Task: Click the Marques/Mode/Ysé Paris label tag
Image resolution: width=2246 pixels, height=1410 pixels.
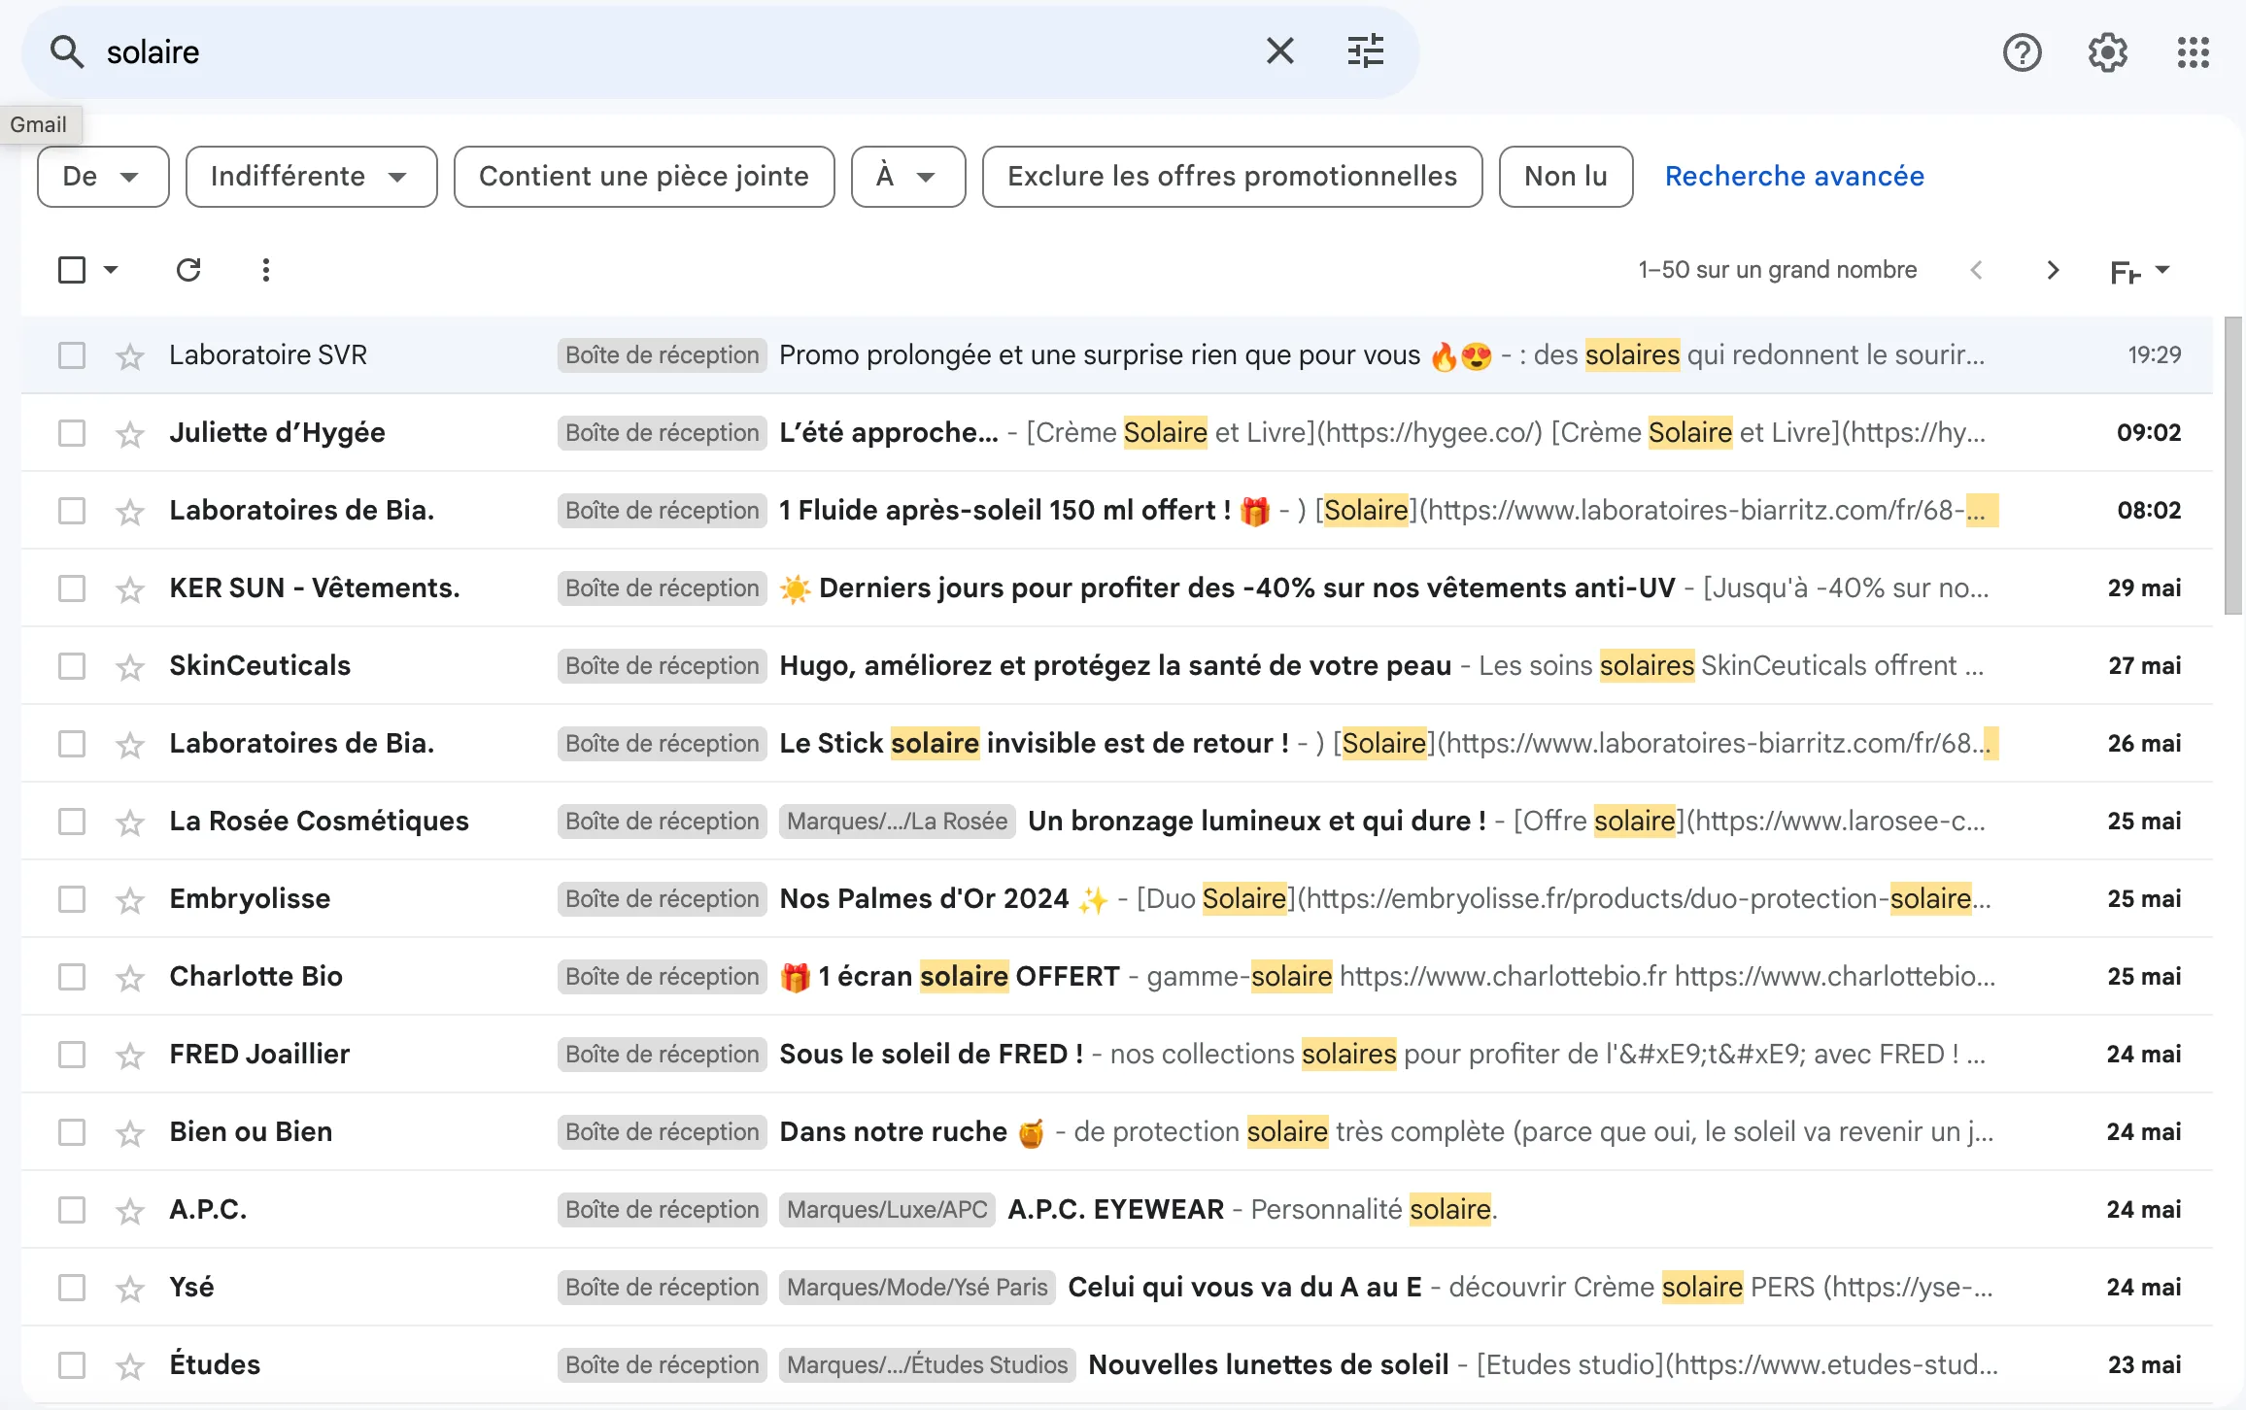Action: point(917,1288)
